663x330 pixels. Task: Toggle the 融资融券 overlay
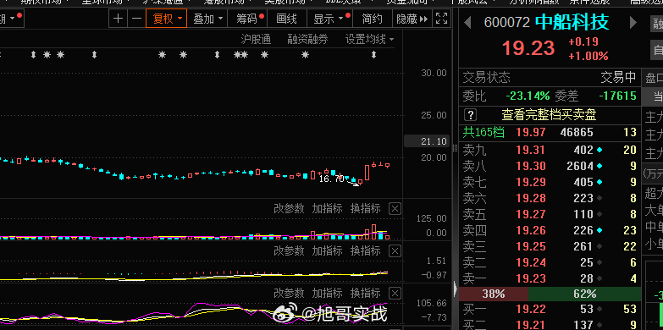click(307, 40)
